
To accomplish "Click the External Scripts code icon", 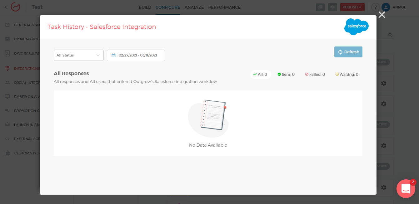I will pos(7,139).
